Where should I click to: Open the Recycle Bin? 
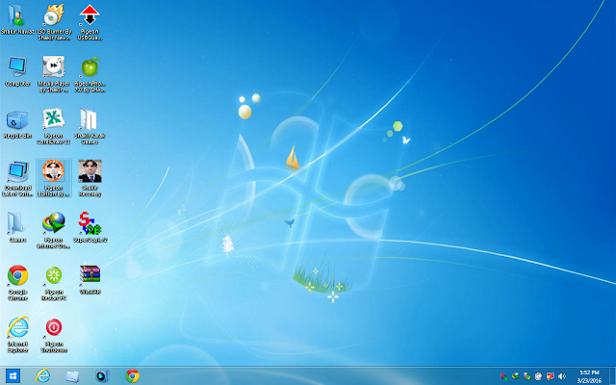coord(17,124)
